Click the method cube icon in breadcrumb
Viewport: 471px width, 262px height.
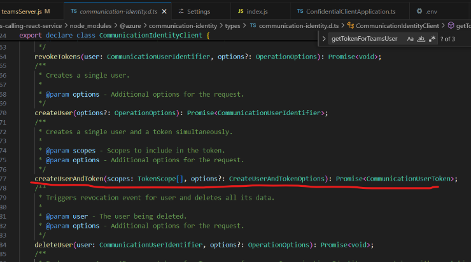451,25
